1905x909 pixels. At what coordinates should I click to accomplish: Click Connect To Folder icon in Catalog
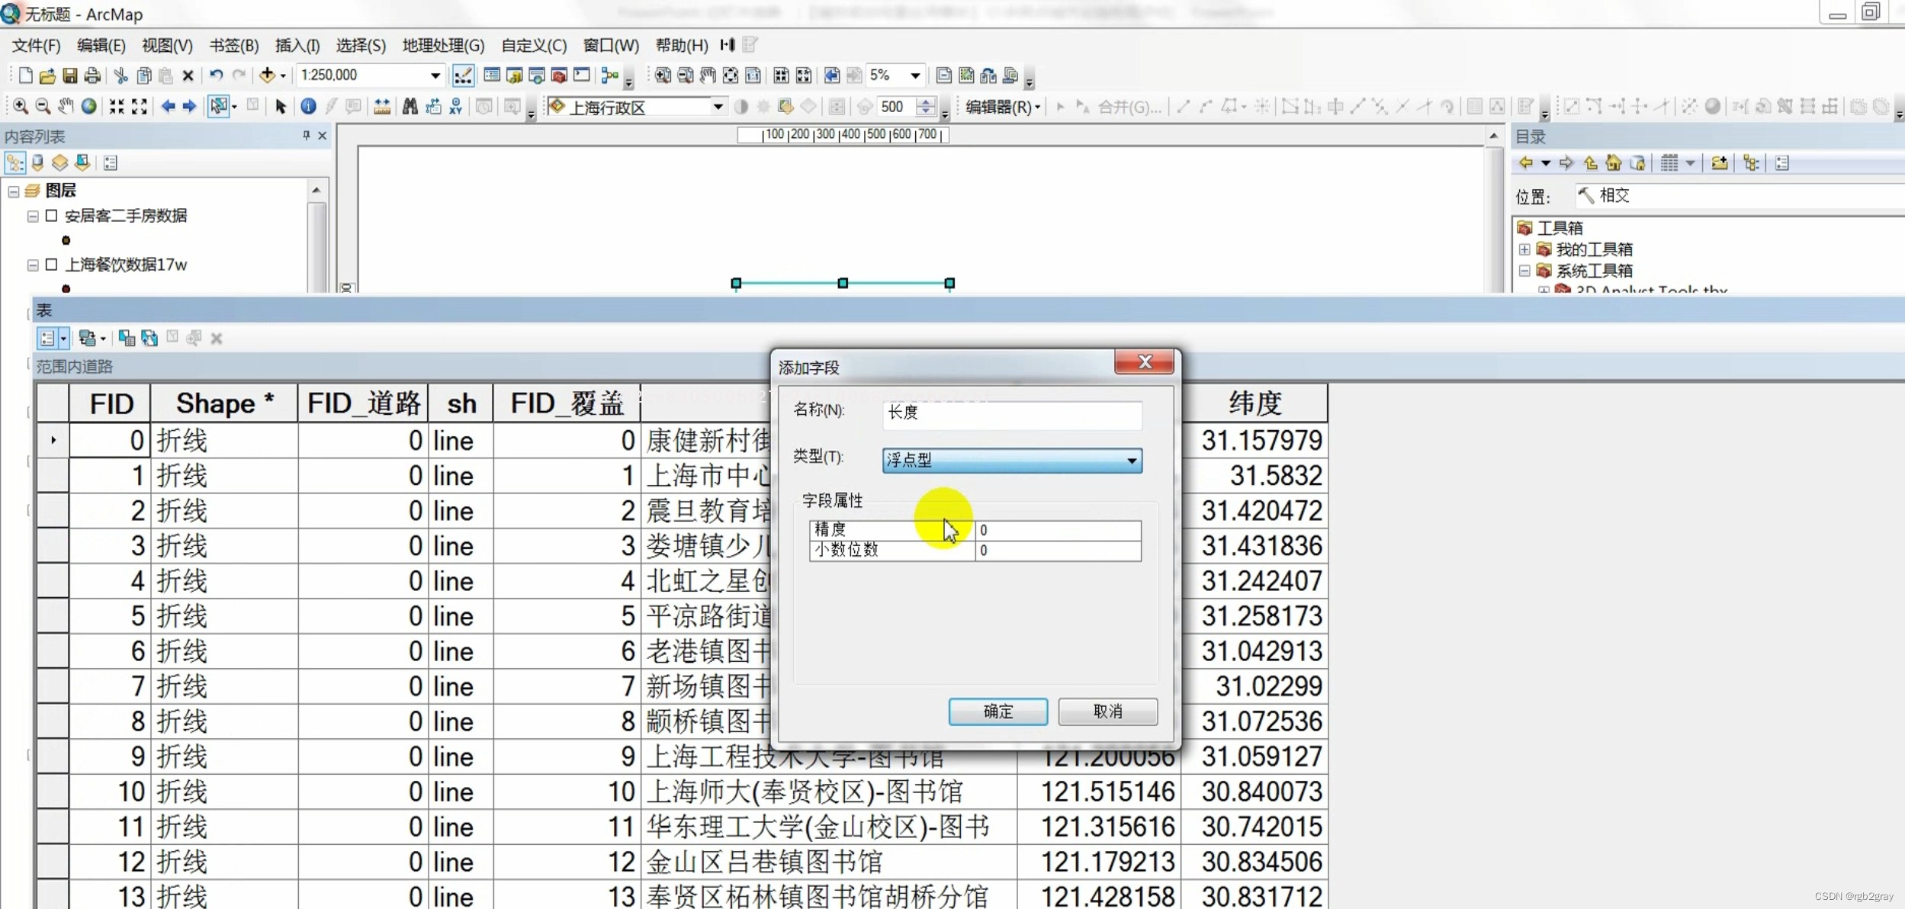pyautogui.click(x=1719, y=162)
